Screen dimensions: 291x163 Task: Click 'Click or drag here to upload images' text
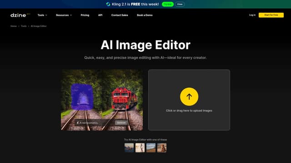point(189,110)
